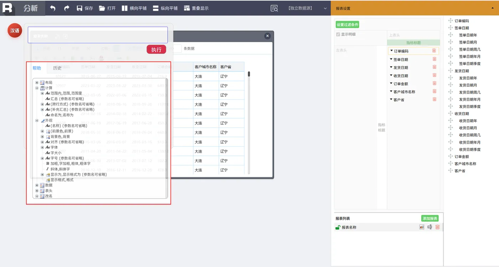Delete the 订单金额 indicator field

[434, 83]
